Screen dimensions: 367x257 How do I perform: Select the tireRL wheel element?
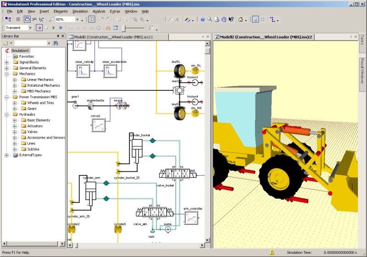(179, 71)
